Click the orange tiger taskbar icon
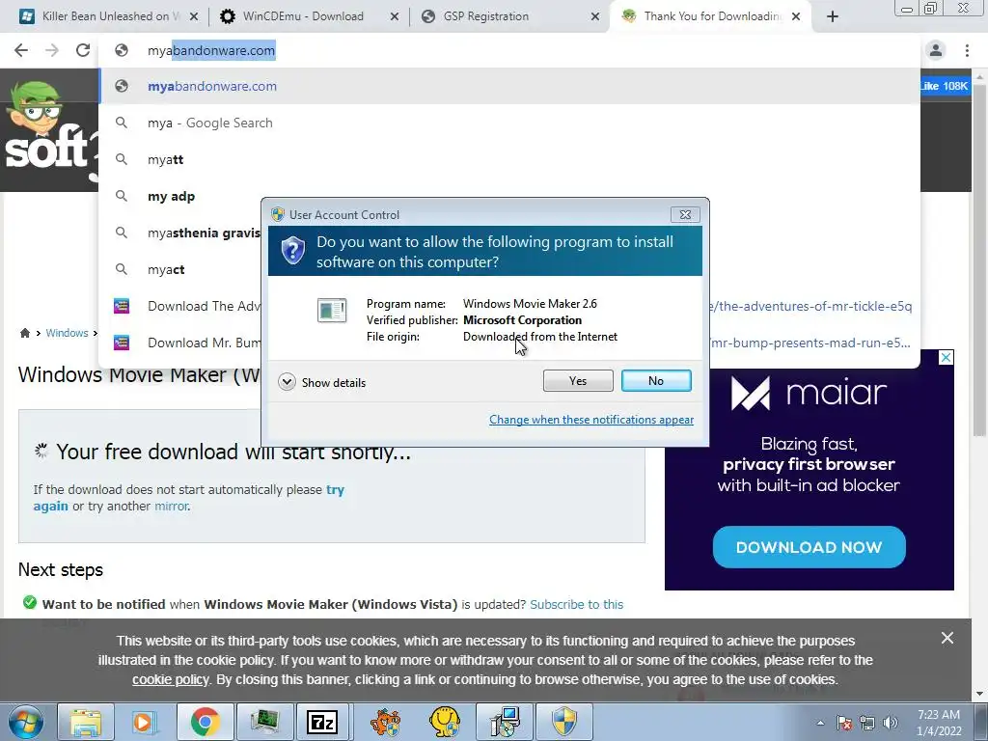 386,722
